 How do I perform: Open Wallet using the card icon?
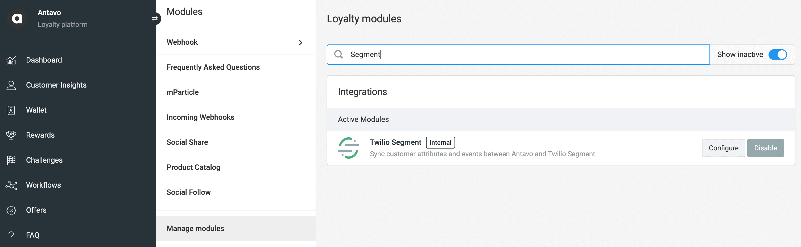click(11, 110)
